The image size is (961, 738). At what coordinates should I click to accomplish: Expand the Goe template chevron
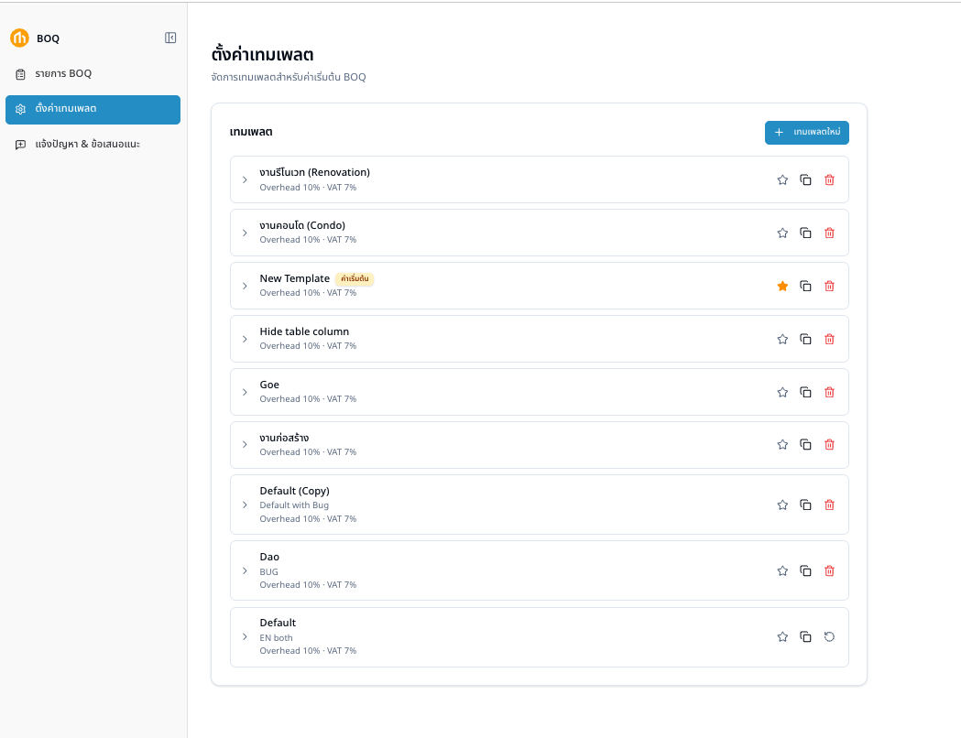[245, 392]
